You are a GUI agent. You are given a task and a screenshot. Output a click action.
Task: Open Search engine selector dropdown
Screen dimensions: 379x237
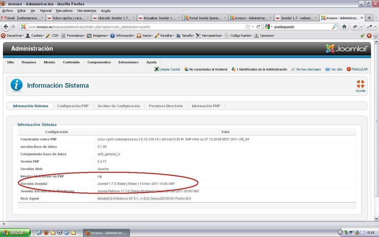(x=268, y=27)
